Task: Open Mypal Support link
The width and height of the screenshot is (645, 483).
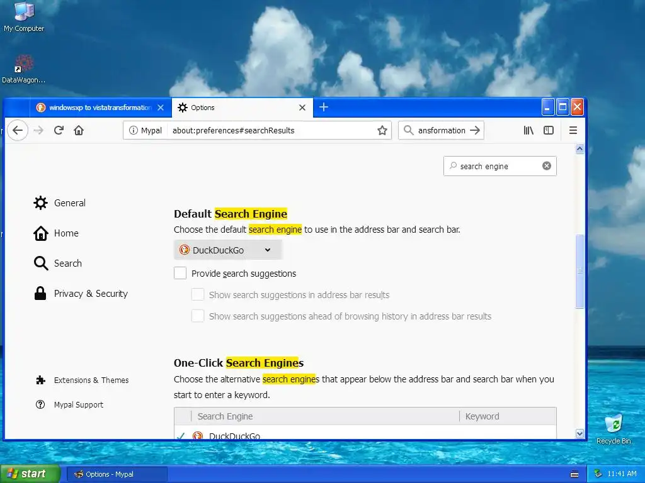Action: click(69, 404)
